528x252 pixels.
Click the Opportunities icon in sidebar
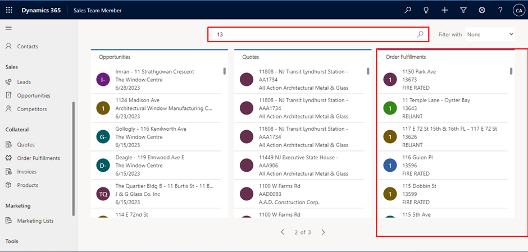click(x=9, y=95)
